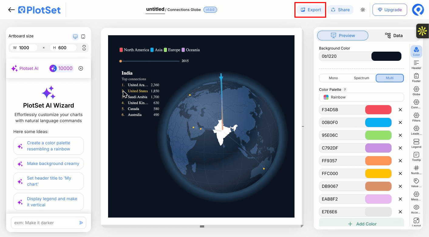429x237 pixels.
Task: Toggle the light/dark theme
Action: point(363,10)
